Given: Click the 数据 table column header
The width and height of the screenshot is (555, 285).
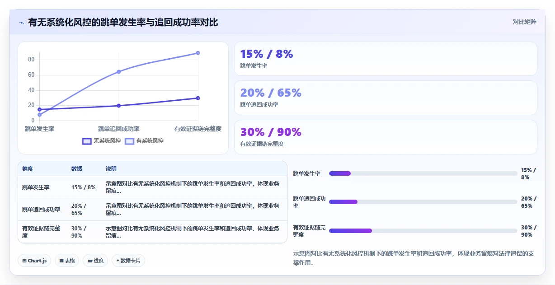Looking at the screenshot, I should click(77, 169).
